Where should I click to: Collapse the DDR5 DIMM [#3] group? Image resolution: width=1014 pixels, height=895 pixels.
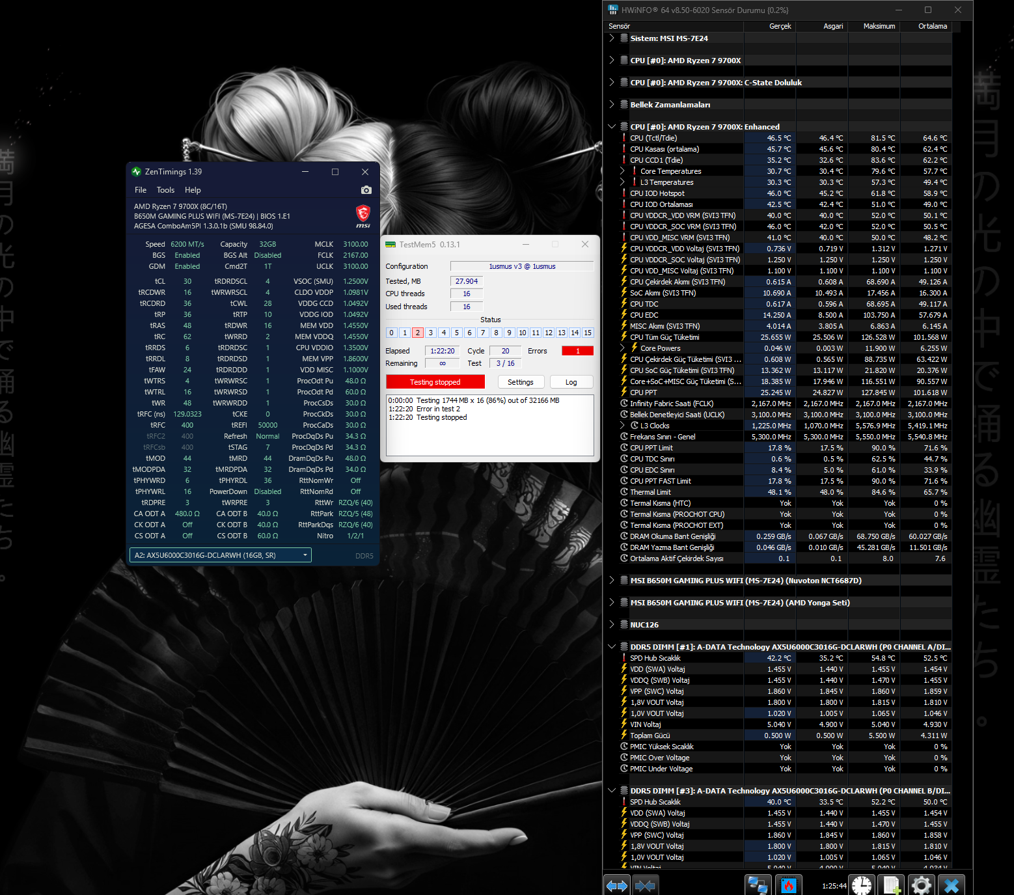tap(612, 791)
